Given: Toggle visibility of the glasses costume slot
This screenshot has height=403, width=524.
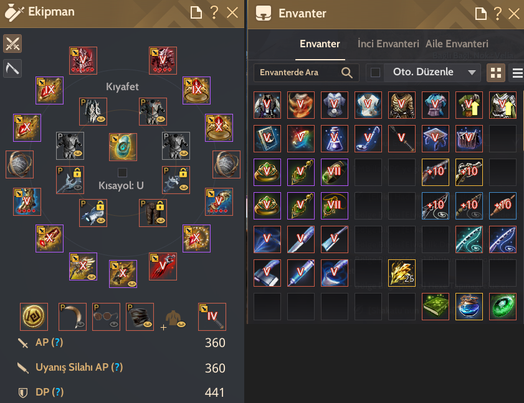Looking at the screenshot, I should [x=115, y=324].
